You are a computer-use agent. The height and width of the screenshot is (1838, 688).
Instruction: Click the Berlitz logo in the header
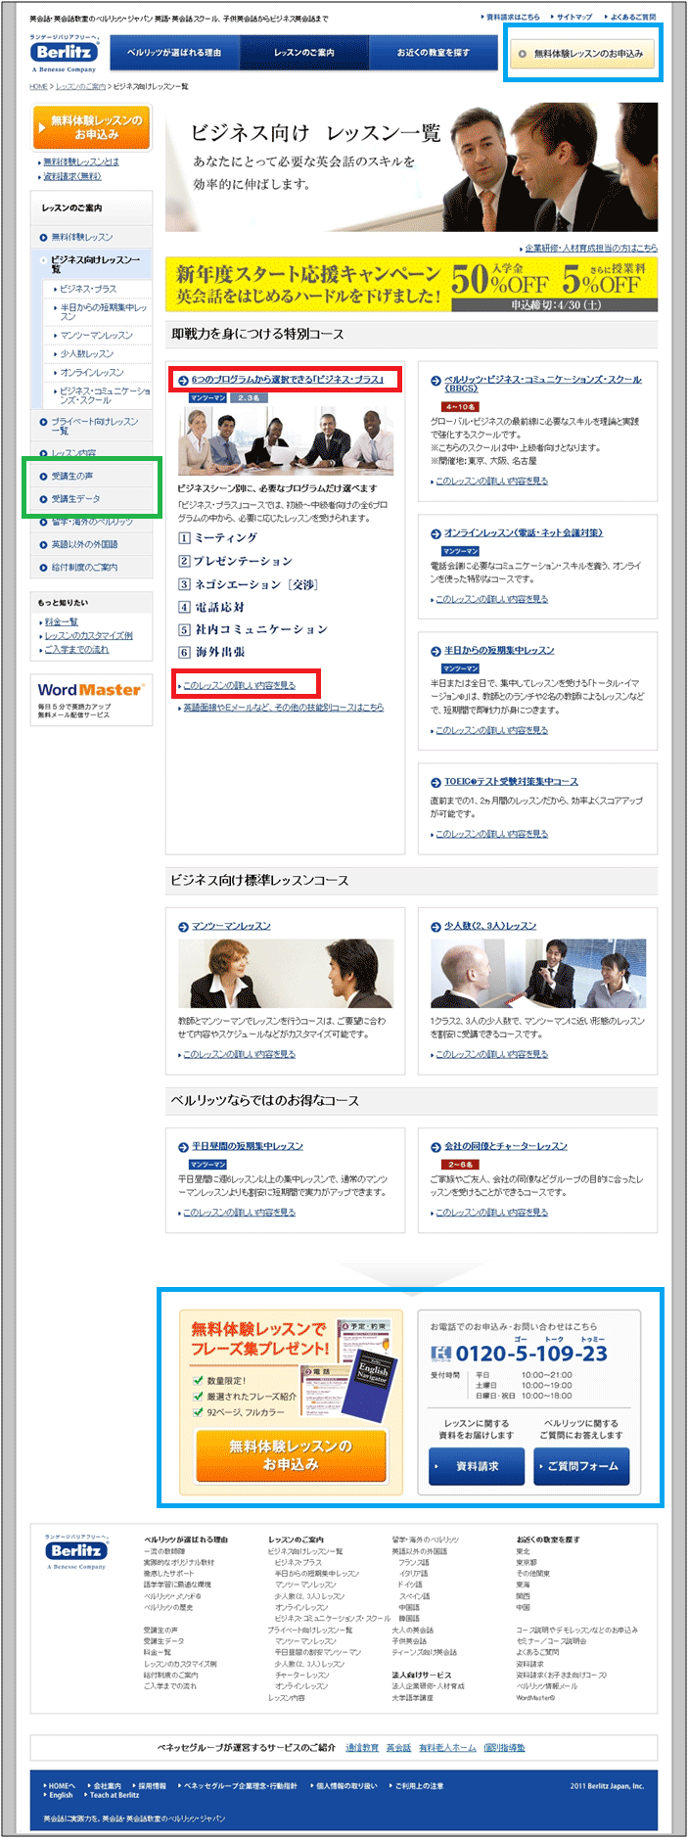[x=64, y=54]
